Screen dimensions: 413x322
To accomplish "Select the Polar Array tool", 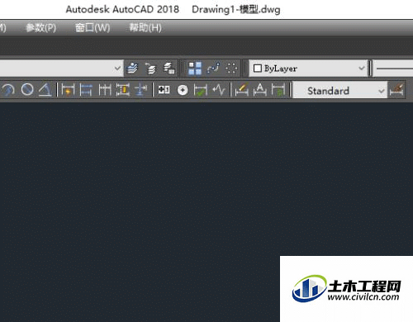I will (231, 68).
